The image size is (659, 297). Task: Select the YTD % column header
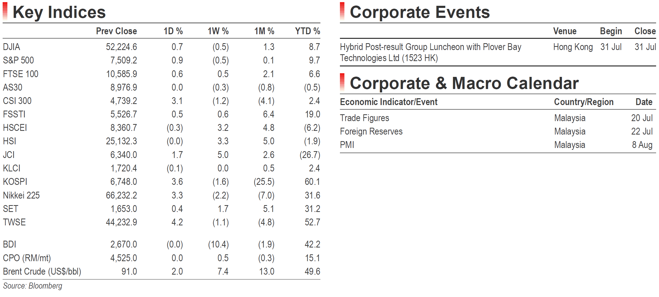tap(307, 31)
